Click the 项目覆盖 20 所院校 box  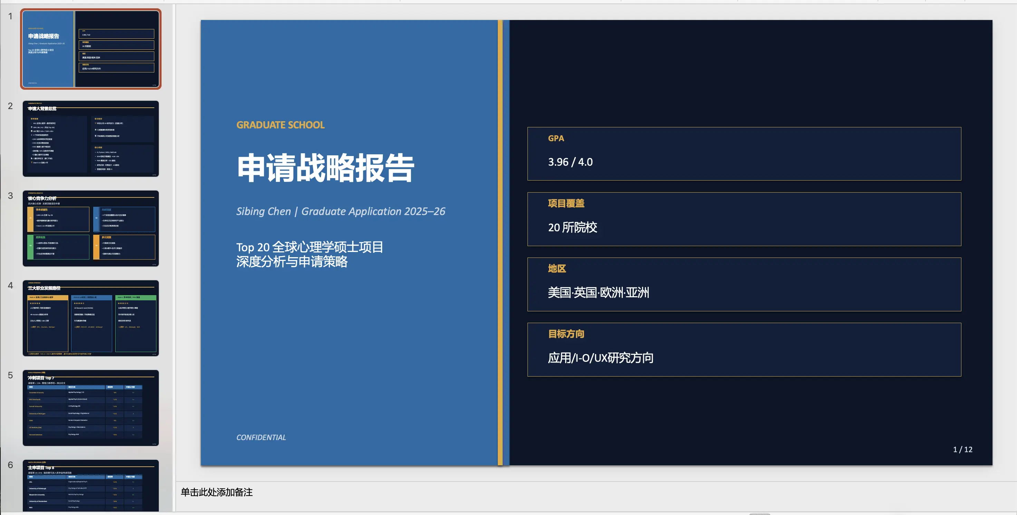[744, 219]
